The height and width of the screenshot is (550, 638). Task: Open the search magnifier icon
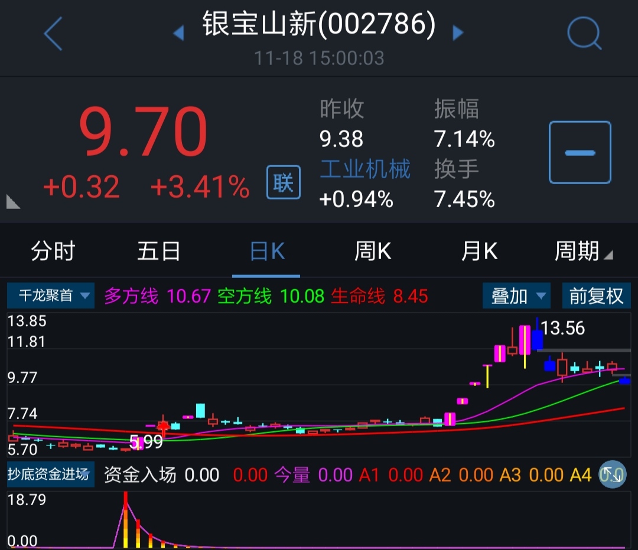point(584,34)
